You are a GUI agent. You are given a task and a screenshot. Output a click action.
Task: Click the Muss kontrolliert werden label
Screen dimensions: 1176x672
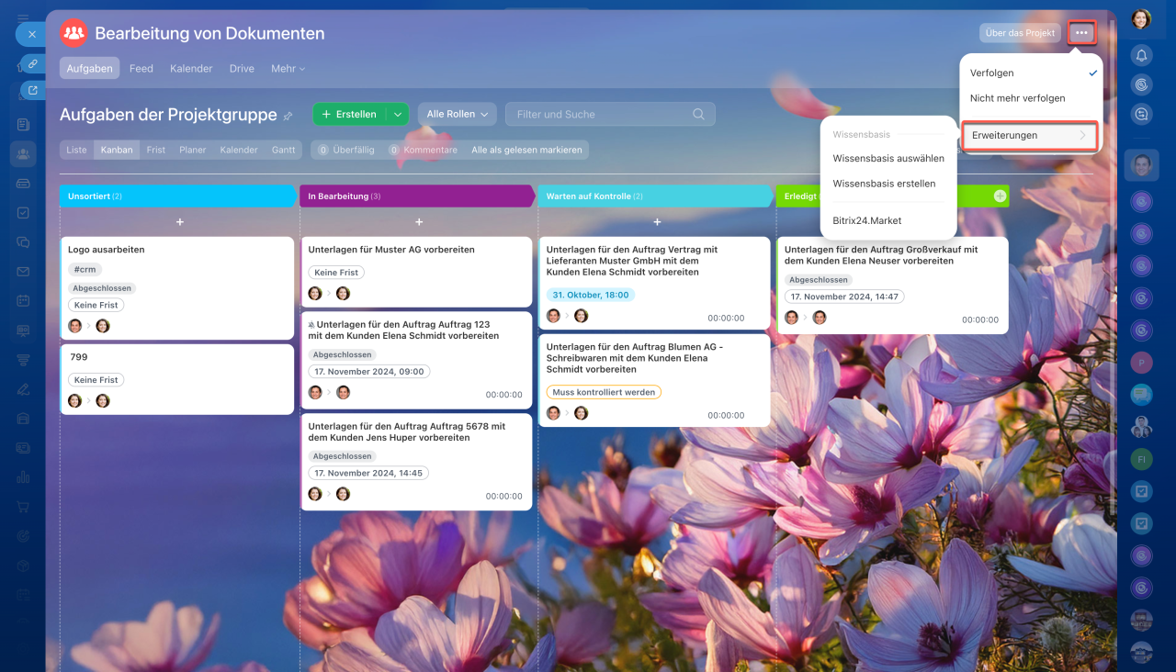coord(604,392)
